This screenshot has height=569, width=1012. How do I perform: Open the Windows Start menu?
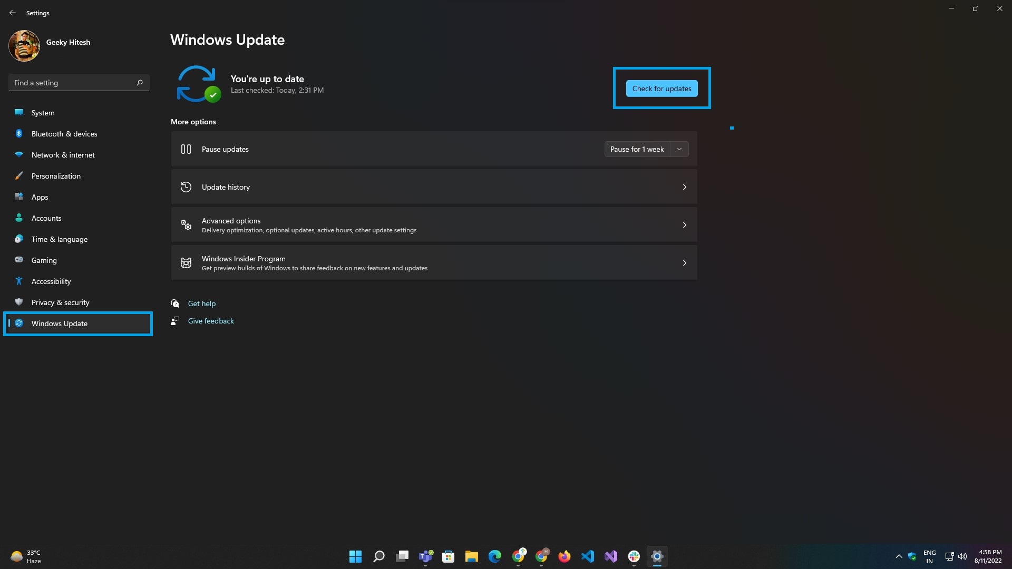point(356,556)
